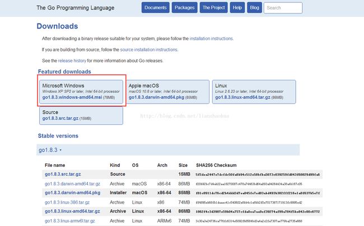Viewport: 364px width, 226px height.
Task: Go to the Blog page
Action: tap(254, 8)
